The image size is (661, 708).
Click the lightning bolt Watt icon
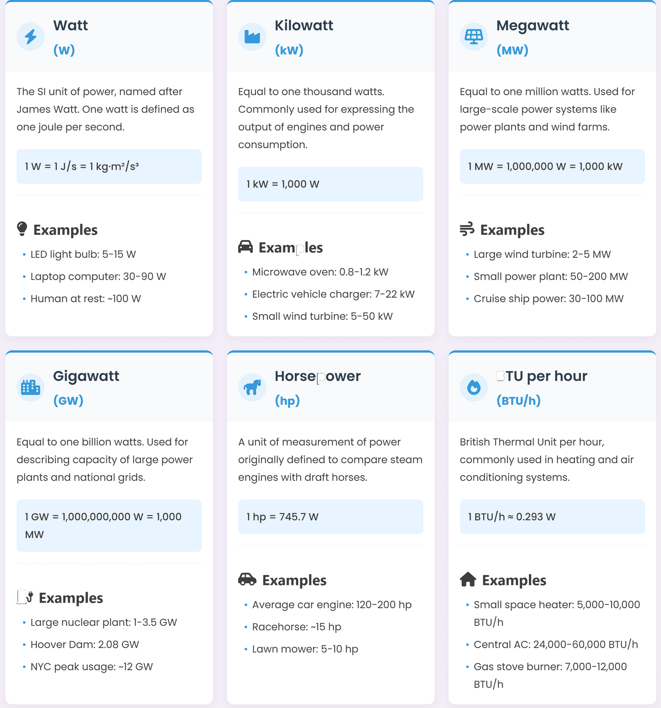tap(31, 37)
